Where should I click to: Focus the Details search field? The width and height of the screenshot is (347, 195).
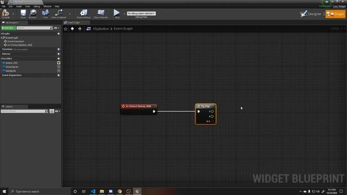[x=24, y=111]
